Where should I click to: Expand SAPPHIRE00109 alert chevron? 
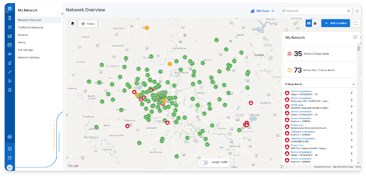(x=352, y=140)
